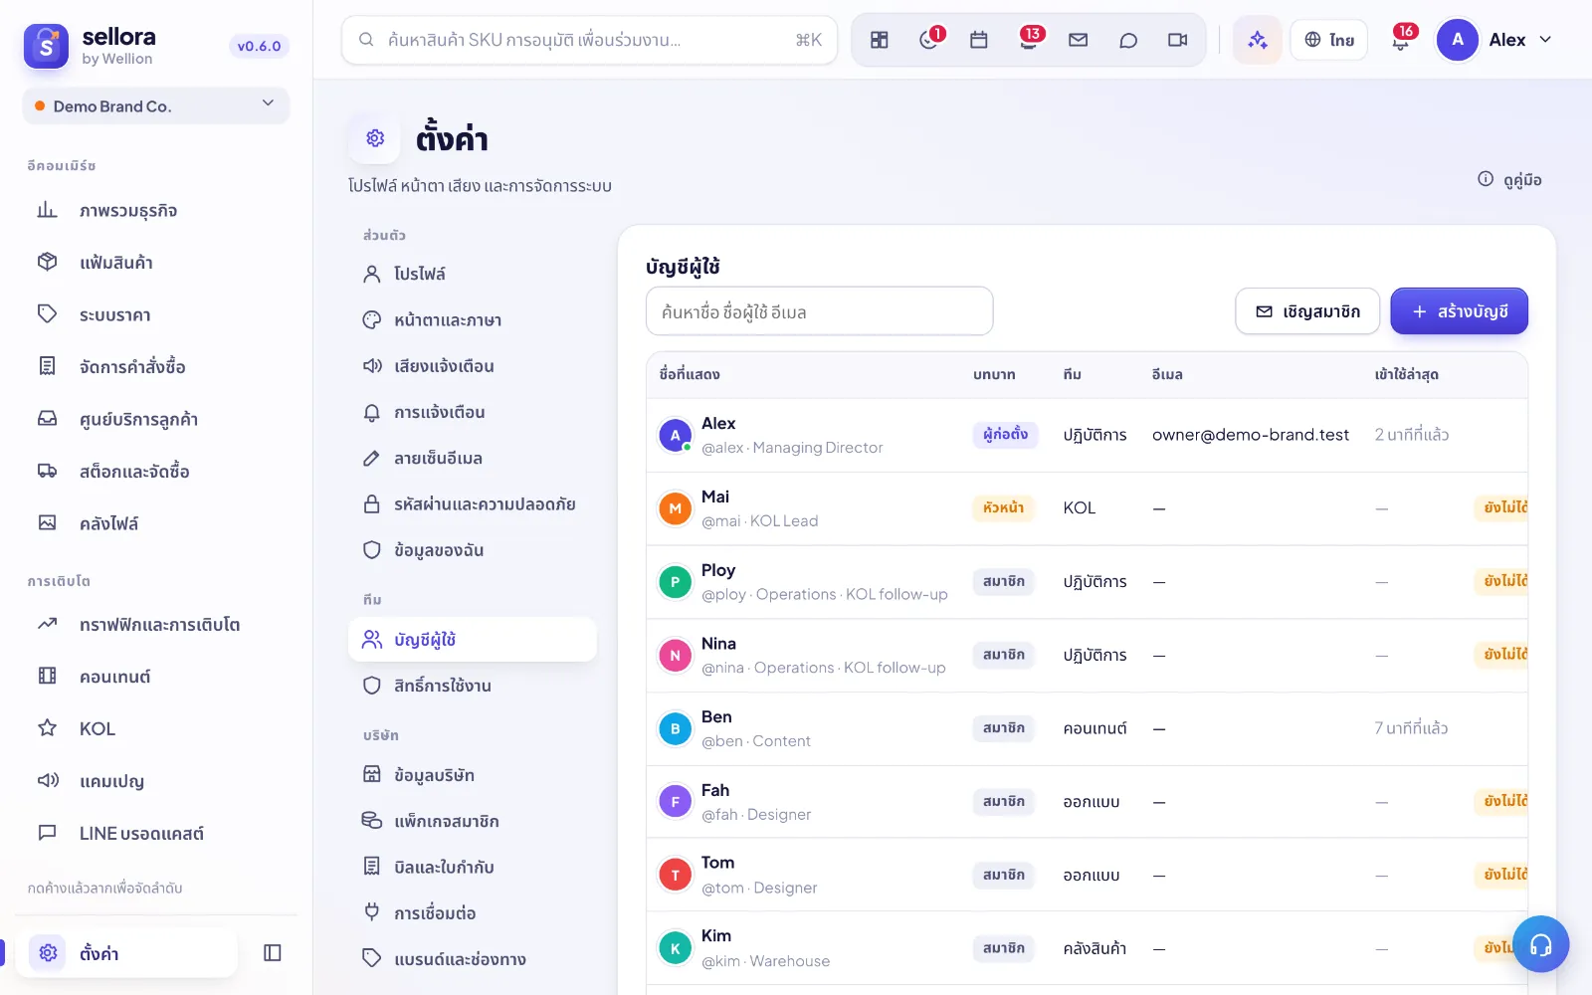Viewport: 1592px width, 995px height.
Task: Select การเชื่อมต่อ in settings menu
Action: coord(473,912)
